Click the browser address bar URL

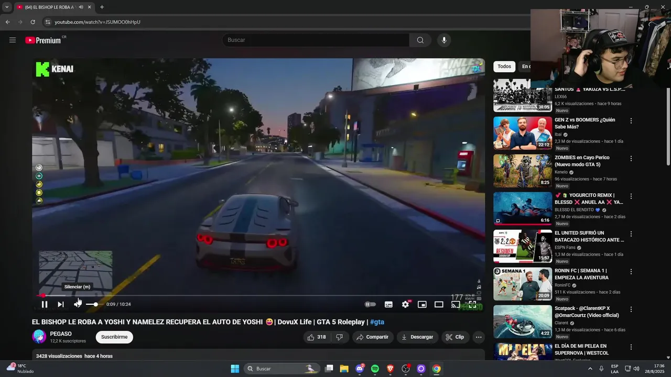coord(98,22)
